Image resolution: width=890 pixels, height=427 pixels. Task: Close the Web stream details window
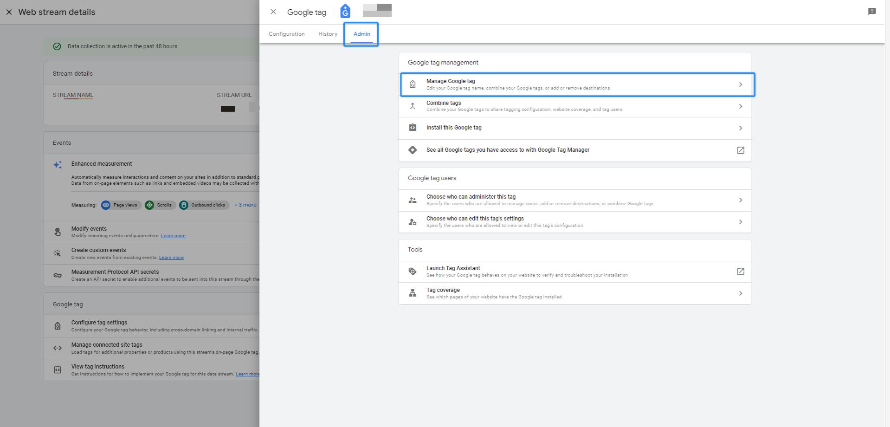tap(9, 12)
